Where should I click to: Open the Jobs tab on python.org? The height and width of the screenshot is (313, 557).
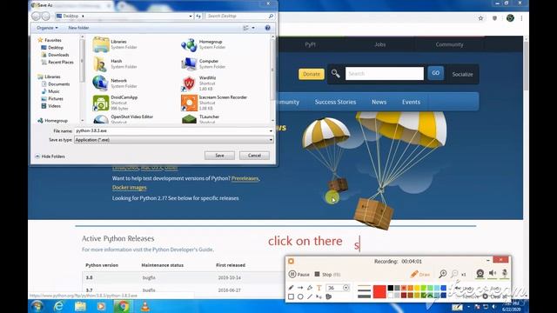pyautogui.click(x=379, y=44)
